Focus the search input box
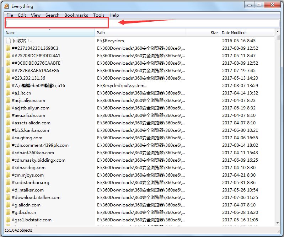This screenshot has width=284, height=237. point(142,23)
